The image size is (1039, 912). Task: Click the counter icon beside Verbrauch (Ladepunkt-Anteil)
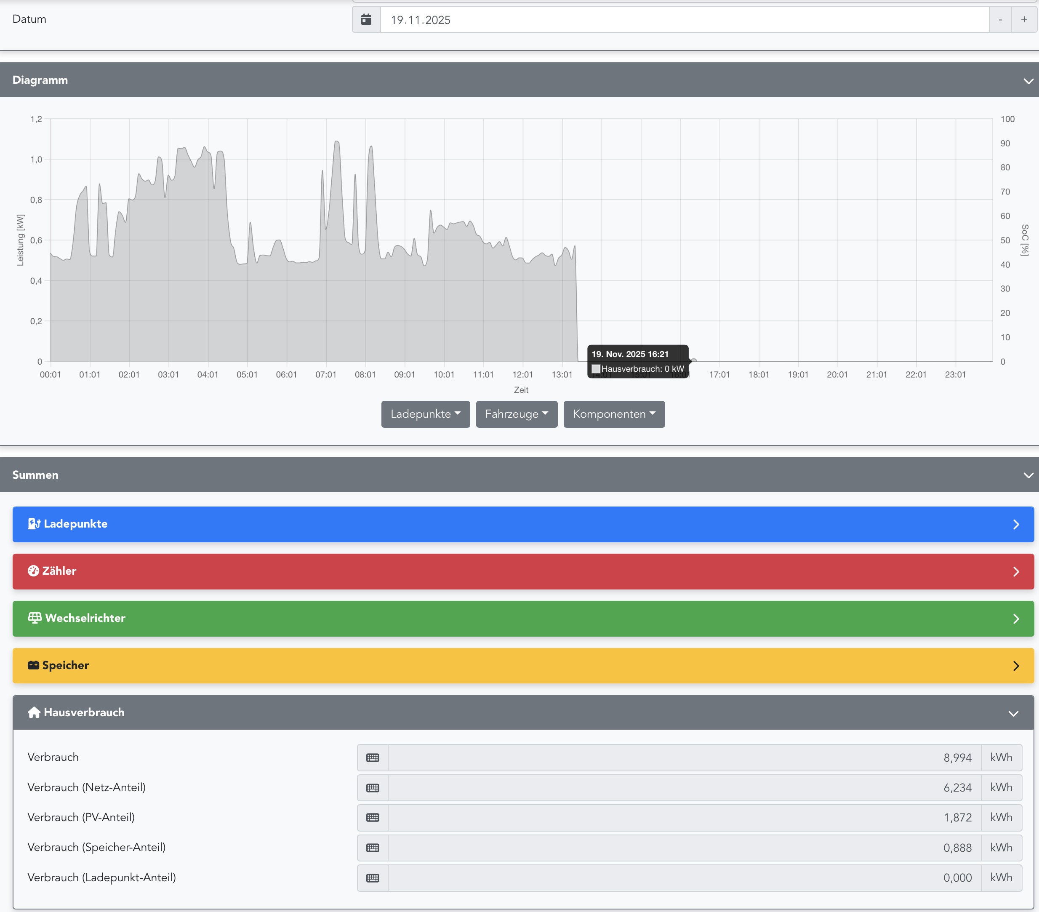coord(372,878)
